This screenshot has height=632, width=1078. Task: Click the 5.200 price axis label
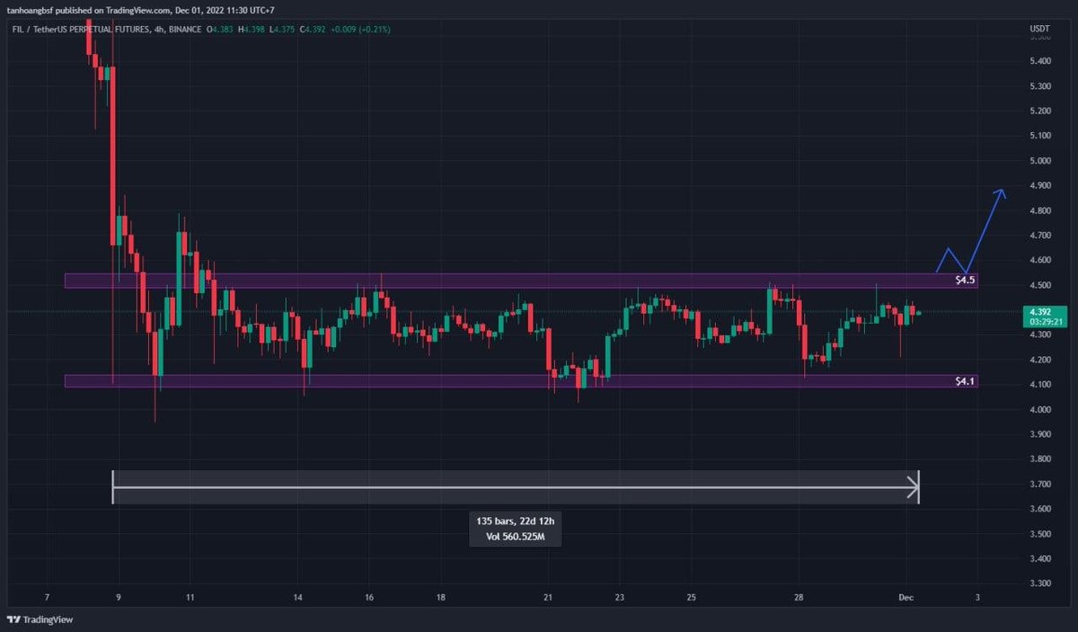click(x=1040, y=111)
